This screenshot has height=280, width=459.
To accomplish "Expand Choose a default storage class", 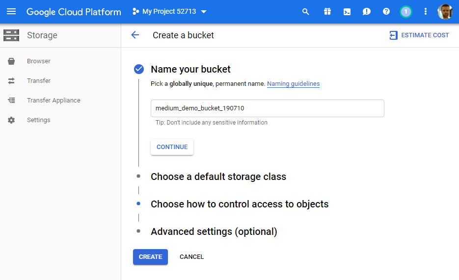I will 218,177.
